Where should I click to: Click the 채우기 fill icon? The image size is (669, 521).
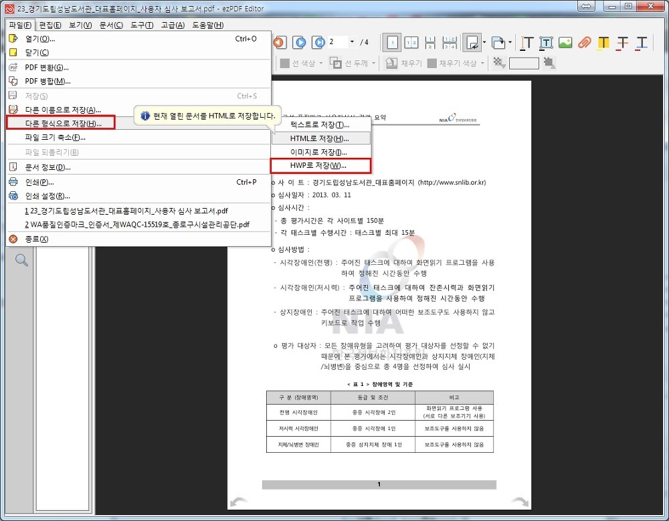(391, 63)
